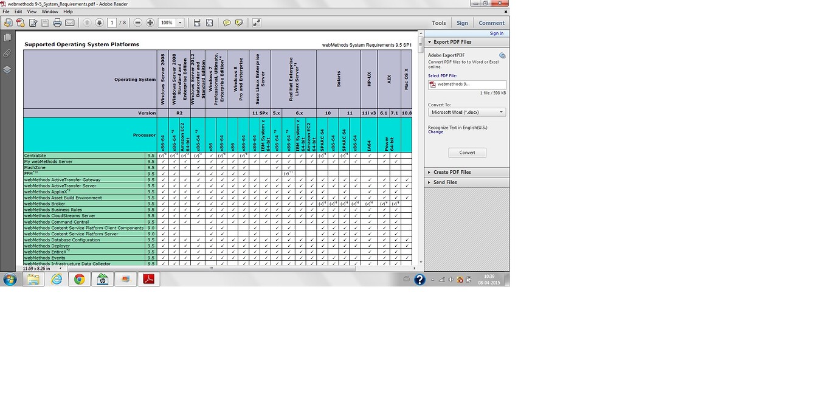Zoom out with the minus button
Image resolution: width=839 pixels, height=394 pixels.
(x=138, y=22)
